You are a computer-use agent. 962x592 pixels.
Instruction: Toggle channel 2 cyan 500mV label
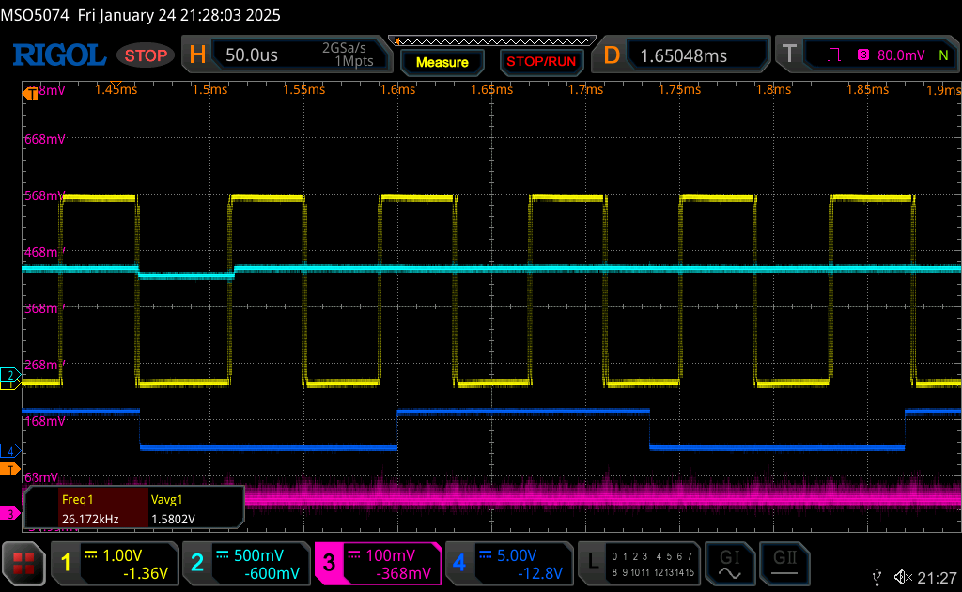[x=245, y=563]
